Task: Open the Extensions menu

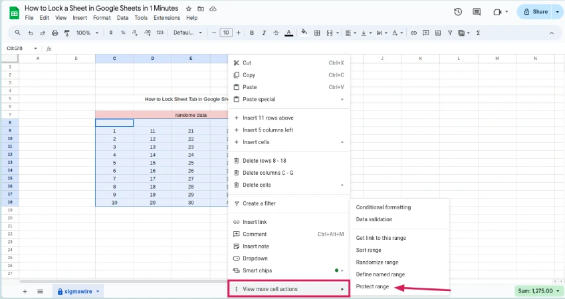Action: 167,18
